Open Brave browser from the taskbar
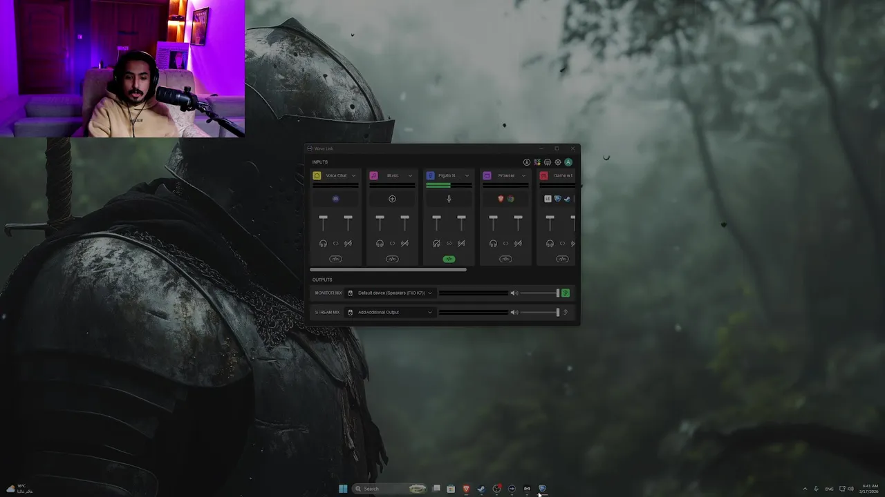Viewport: 885px width, 497px height. 466,489
